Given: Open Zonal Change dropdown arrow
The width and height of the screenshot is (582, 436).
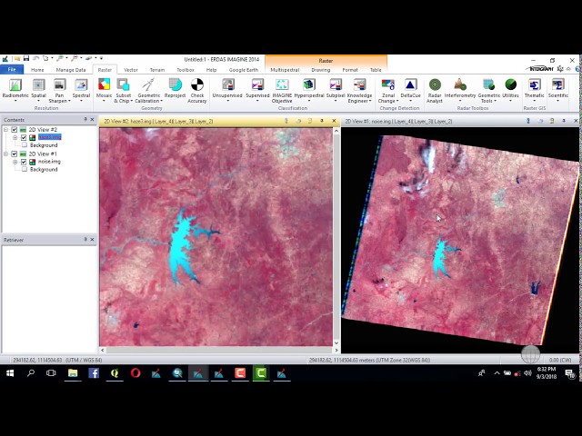Looking at the screenshot, I should click(x=397, y=101).
